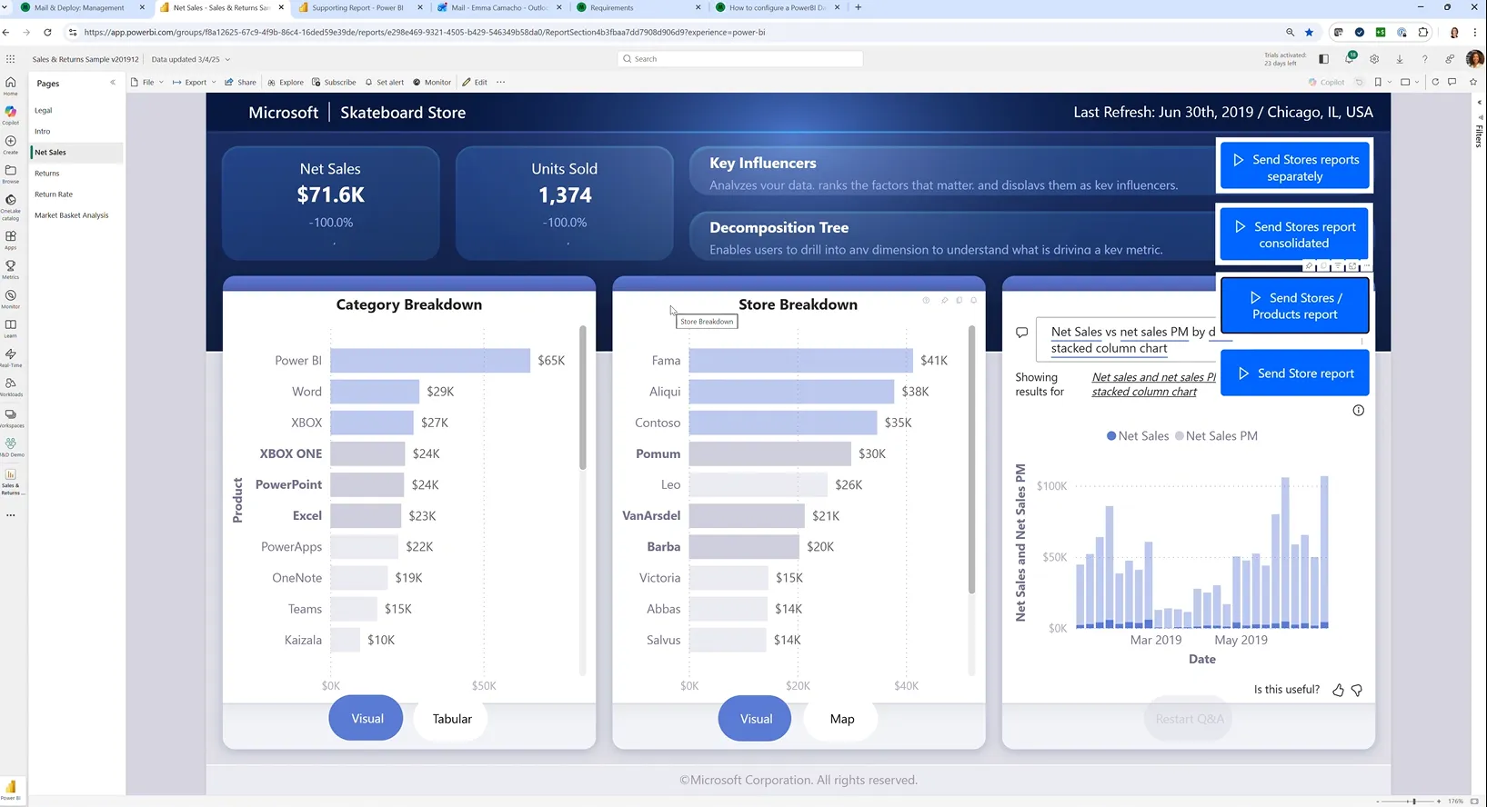The width and height of the screenshot is (1487, 807).
Task: Open Workloads from the sidebar
Action: point(10,387)
